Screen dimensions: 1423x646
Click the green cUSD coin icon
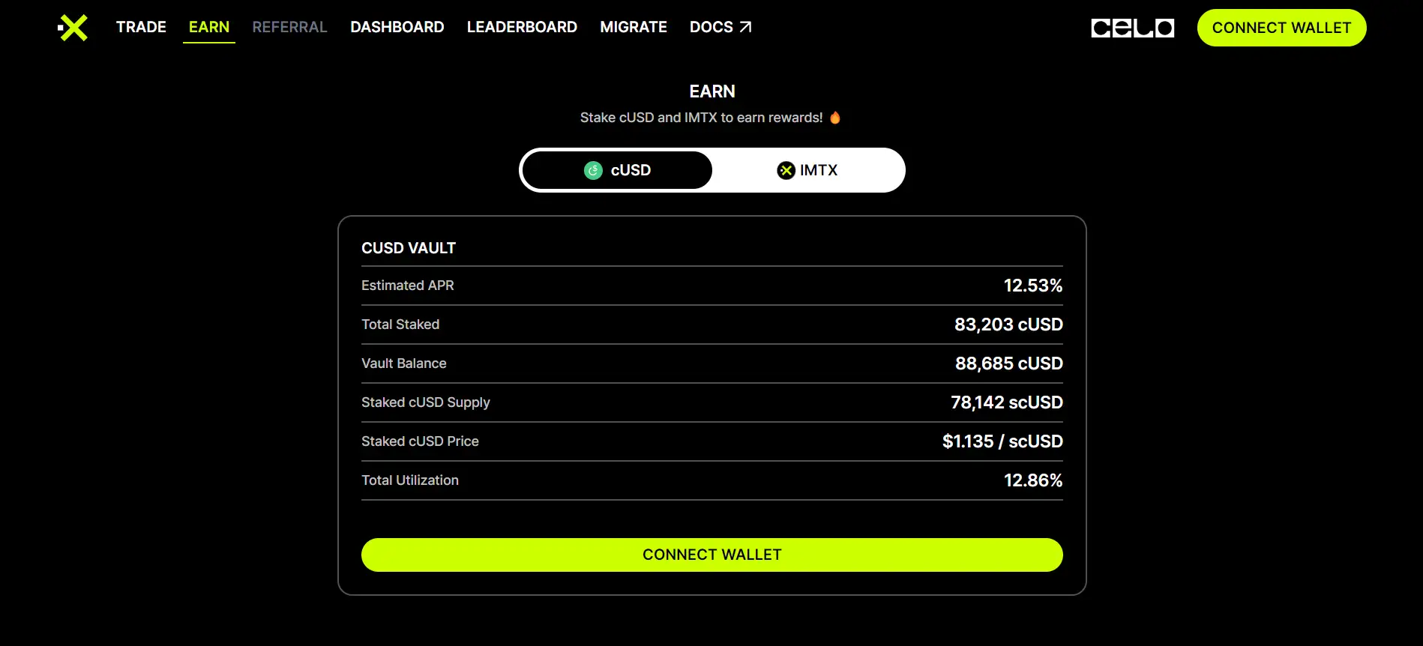pyautogui.click(x=593, y=171)
